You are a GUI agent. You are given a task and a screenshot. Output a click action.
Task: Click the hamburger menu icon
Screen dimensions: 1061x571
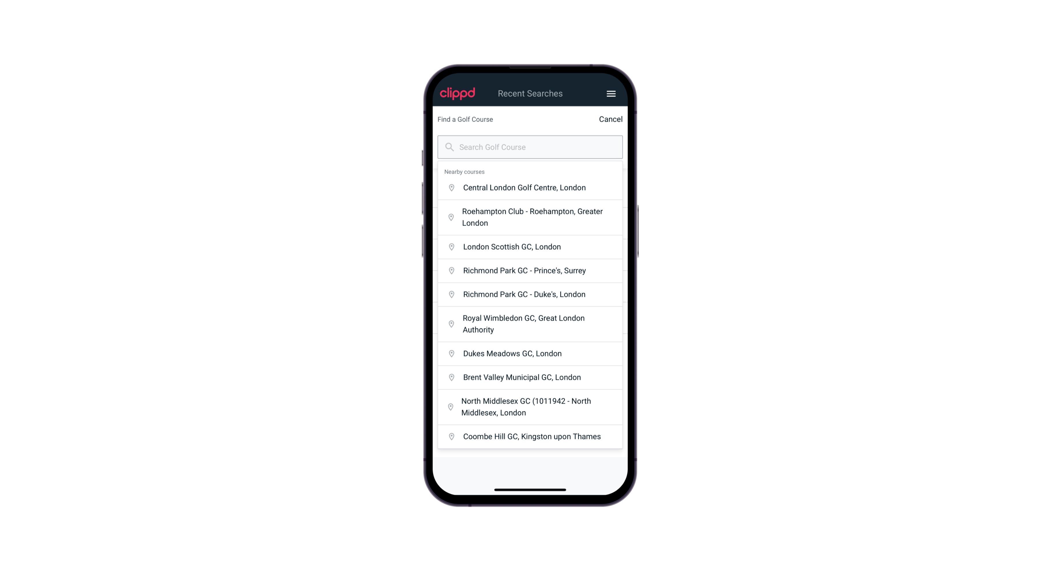[x=611, y=93]
